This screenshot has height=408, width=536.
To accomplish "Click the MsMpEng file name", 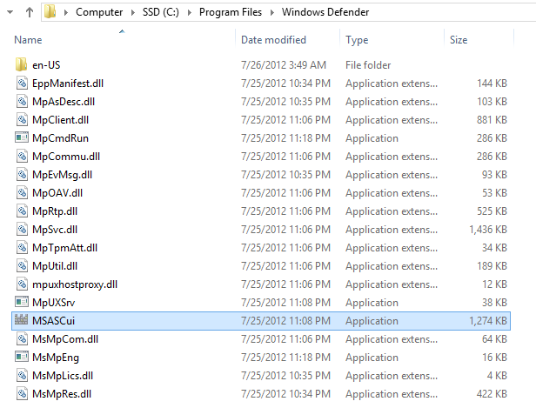I will [x=56, y=358].
